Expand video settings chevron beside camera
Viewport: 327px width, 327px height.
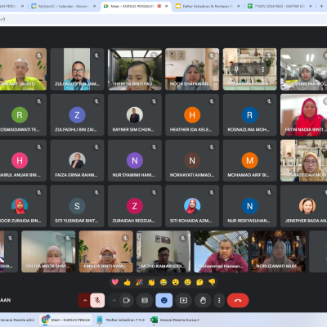point(114,300)
